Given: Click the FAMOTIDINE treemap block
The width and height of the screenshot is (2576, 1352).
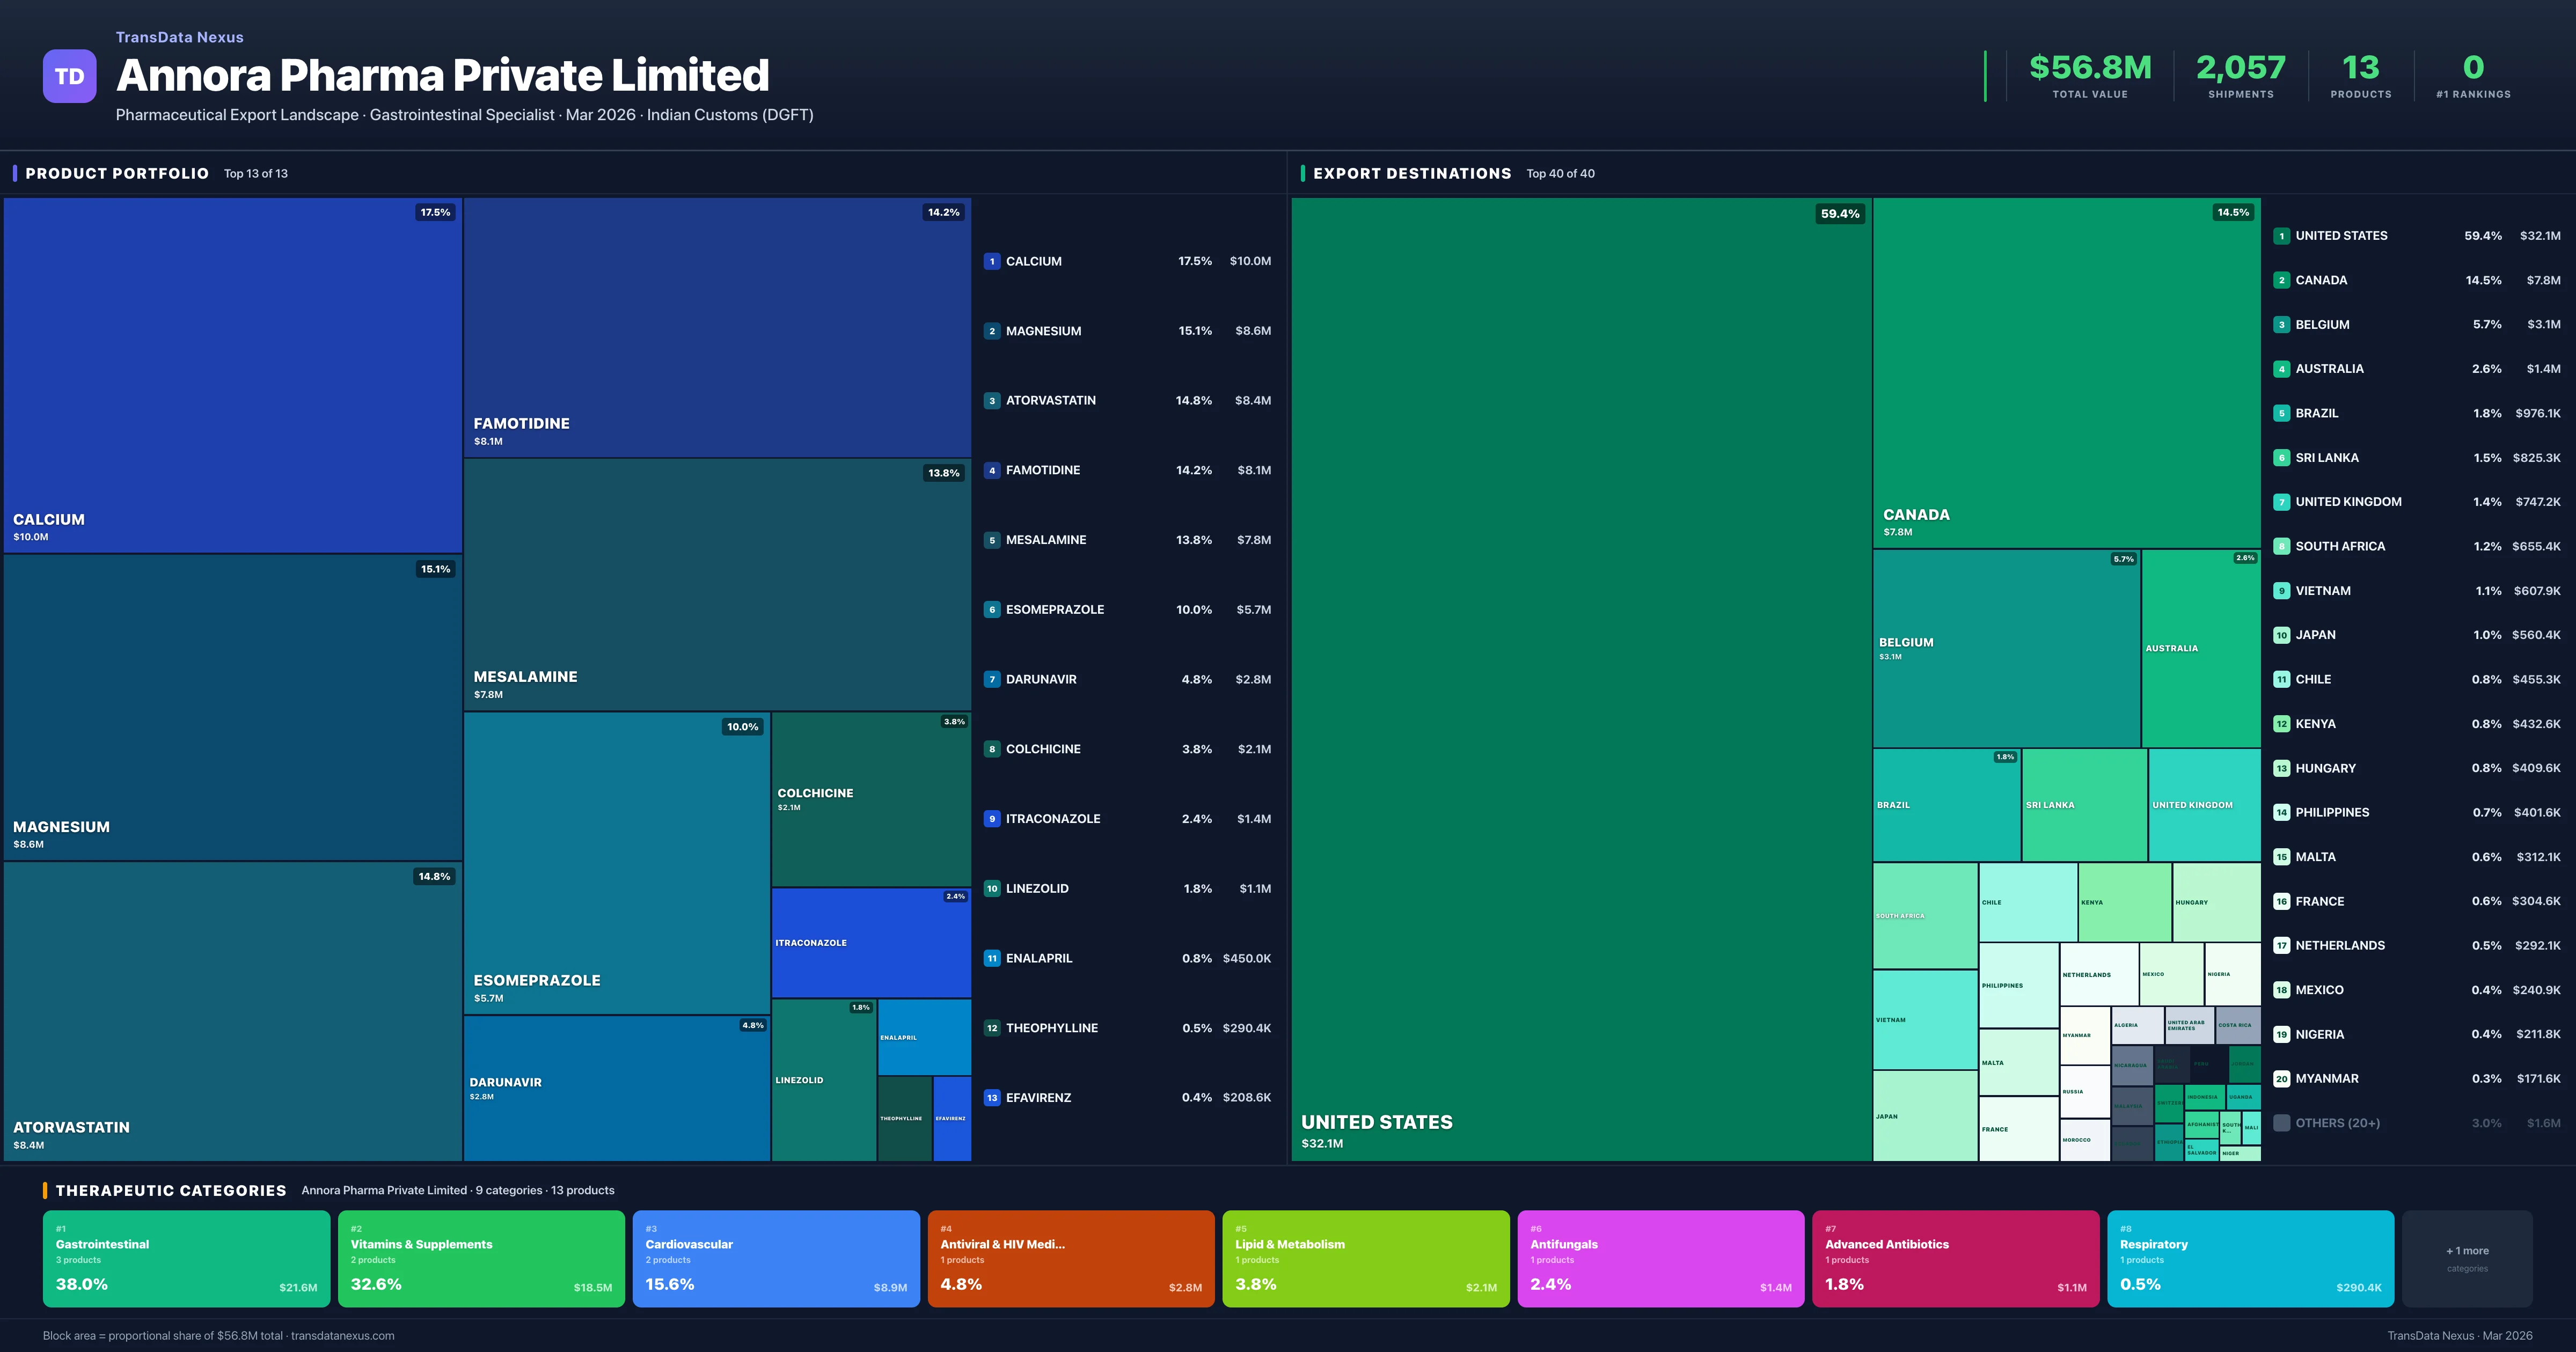Looking at the screenshot, I should pyautogui.click(x=717, y=327).
